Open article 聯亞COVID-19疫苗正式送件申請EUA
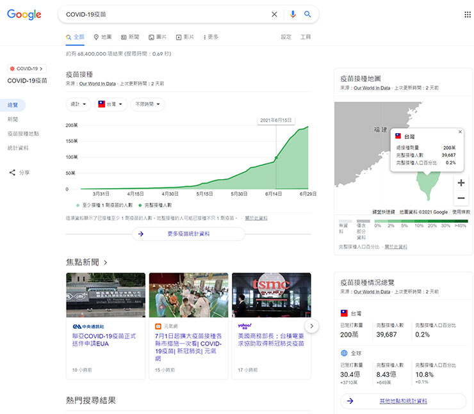The image size is (474, 414). (104, 340)
